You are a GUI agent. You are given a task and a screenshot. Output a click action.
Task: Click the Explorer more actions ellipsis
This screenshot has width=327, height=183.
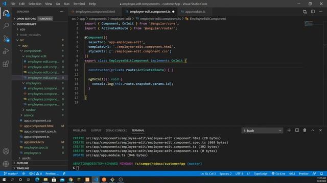(x=61, y=12)
